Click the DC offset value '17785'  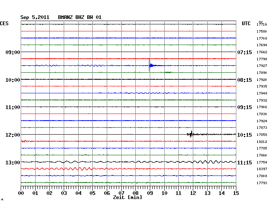[x=262, y=148]
